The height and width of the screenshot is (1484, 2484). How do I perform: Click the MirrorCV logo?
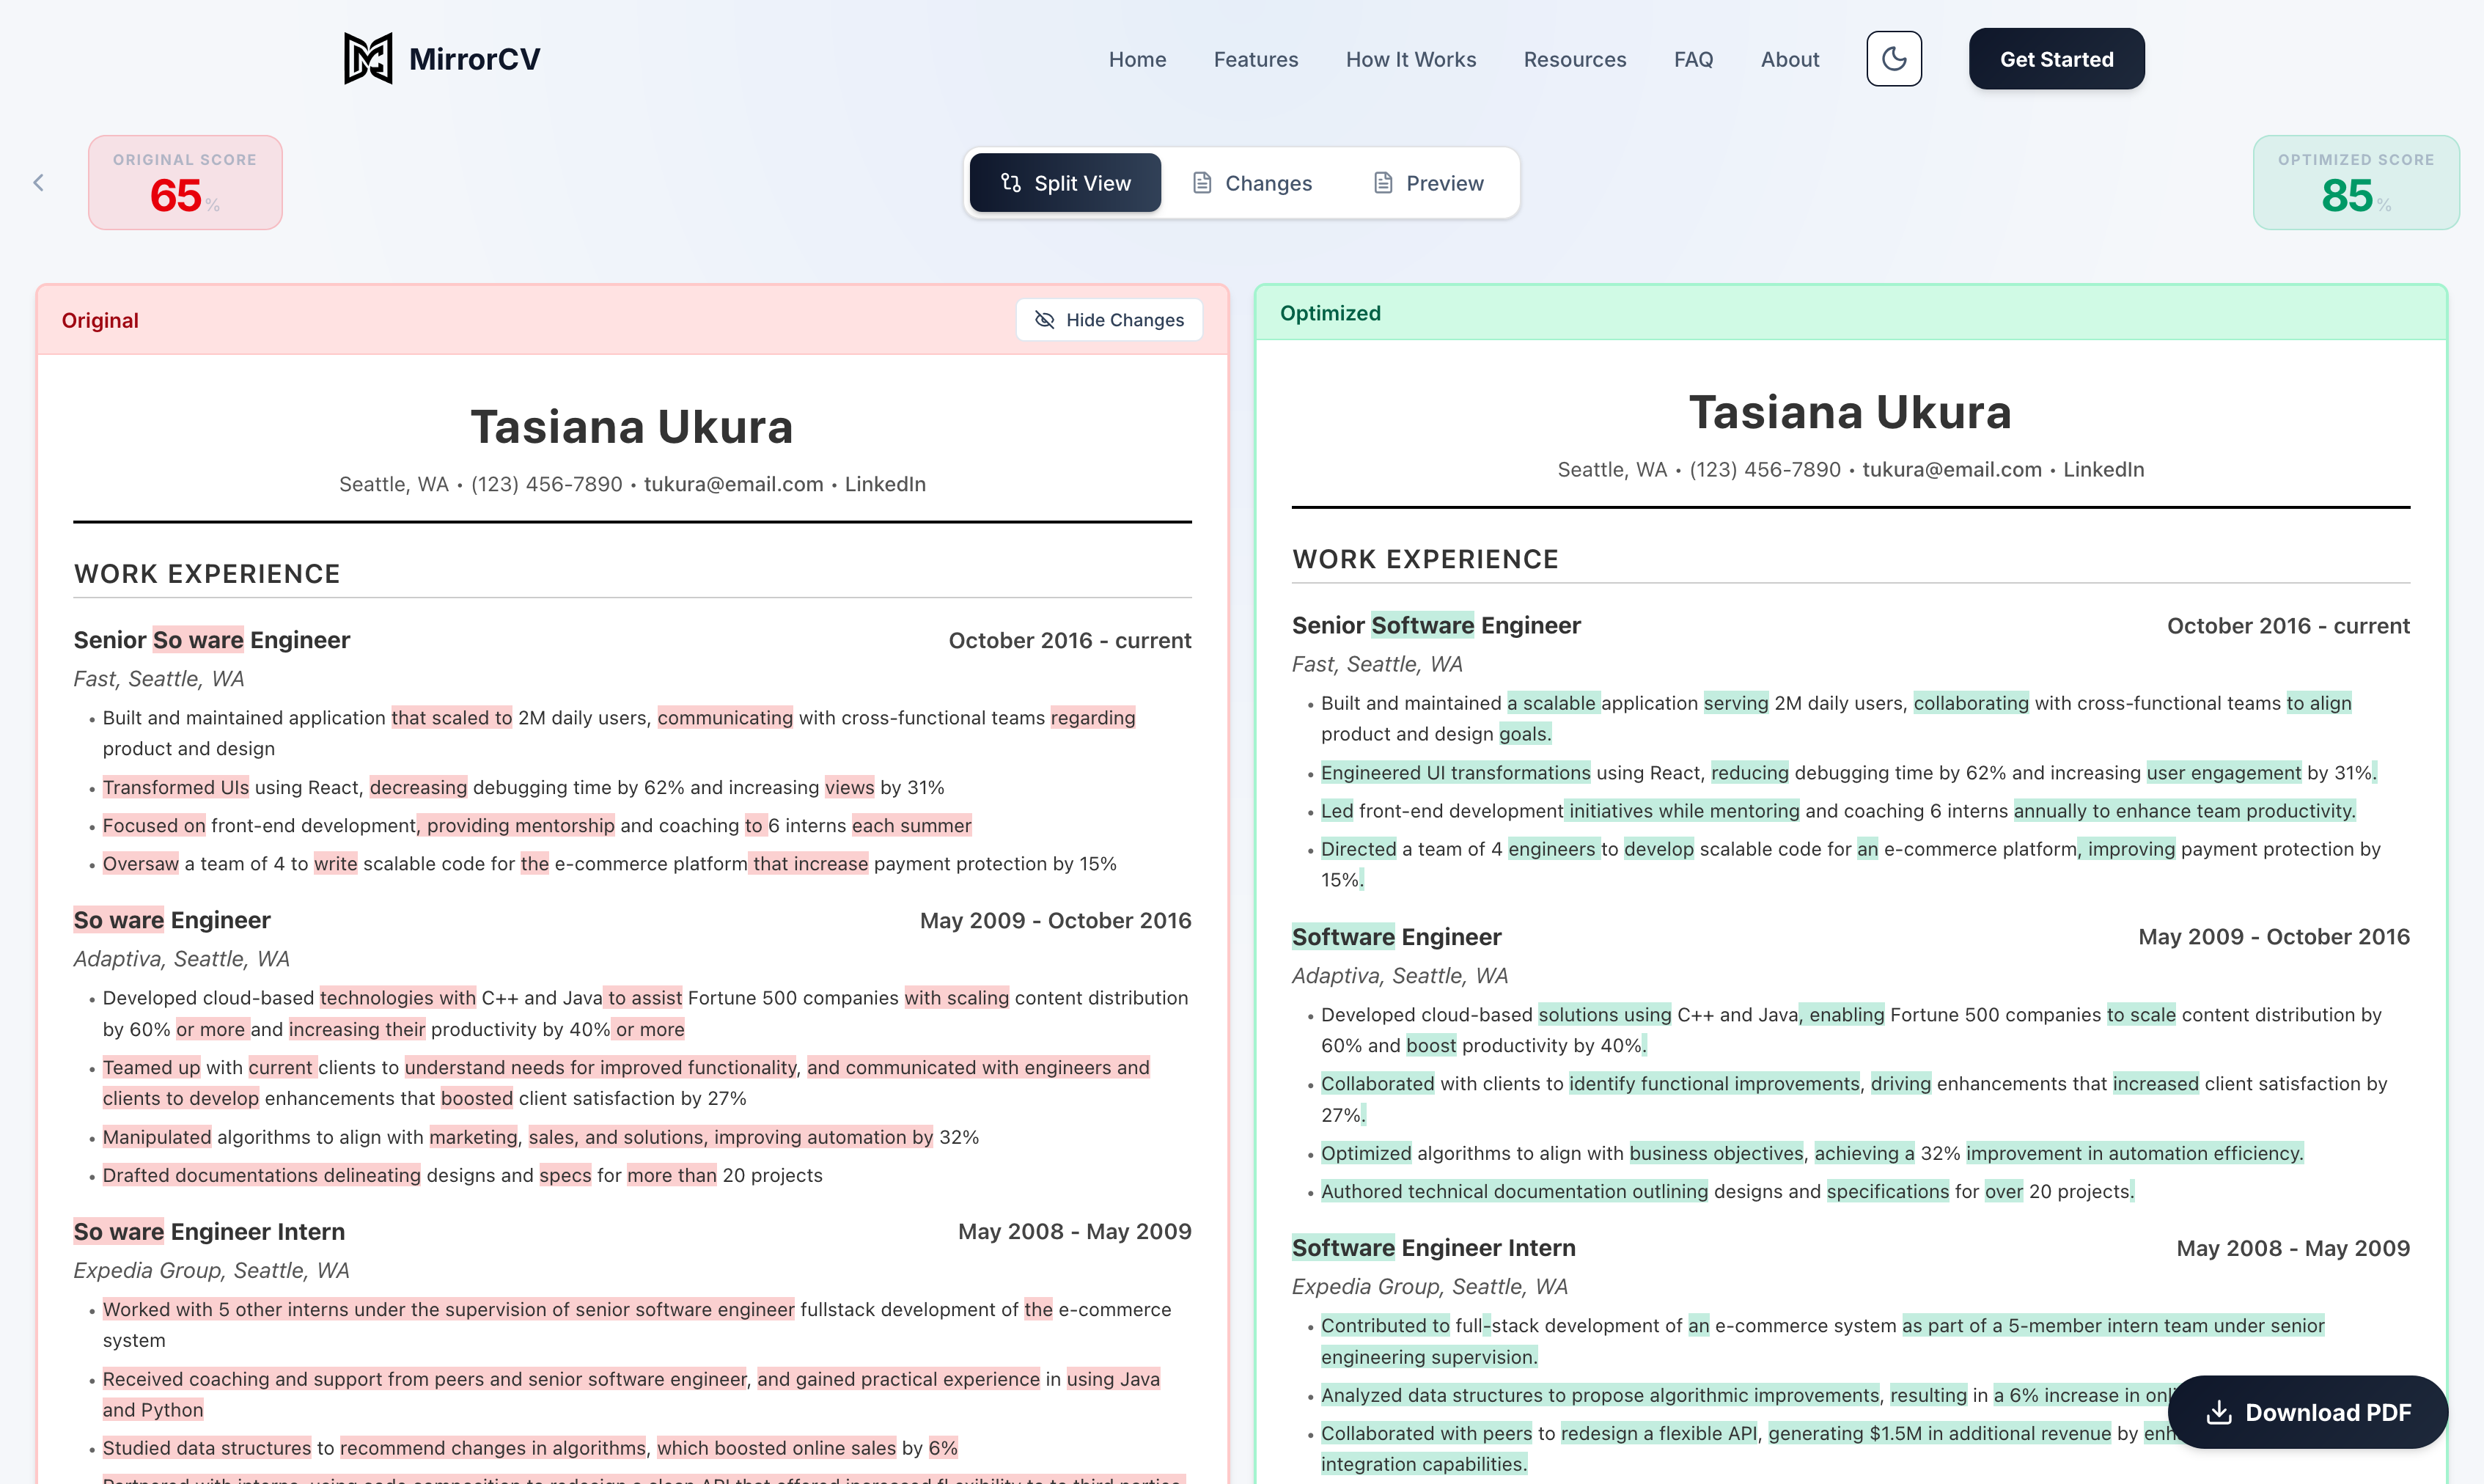click(441, 58)
